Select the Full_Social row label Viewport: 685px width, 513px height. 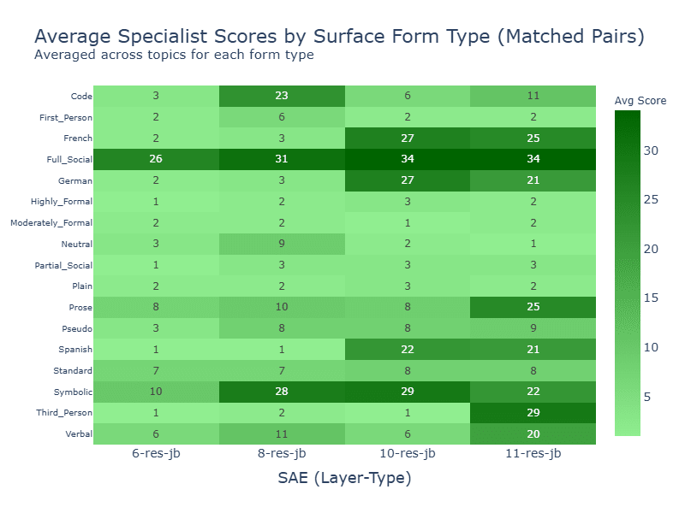[69, 160]
